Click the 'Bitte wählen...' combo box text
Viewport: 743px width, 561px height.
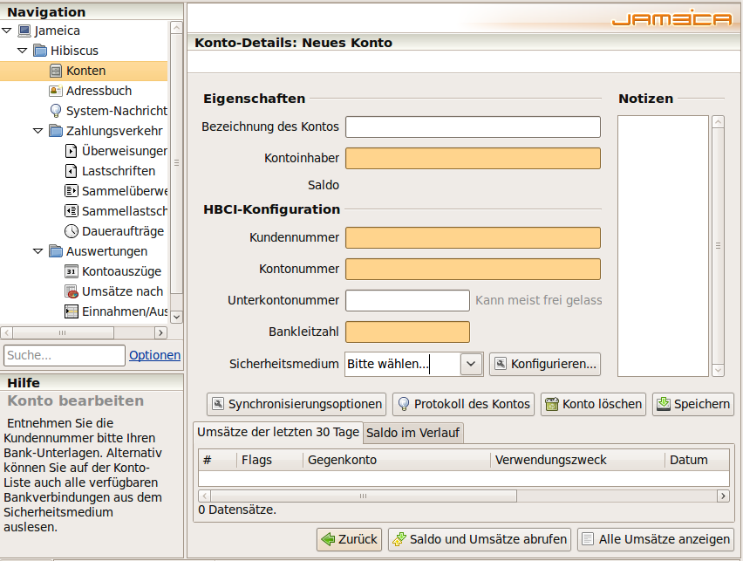[x=388, y=364]
